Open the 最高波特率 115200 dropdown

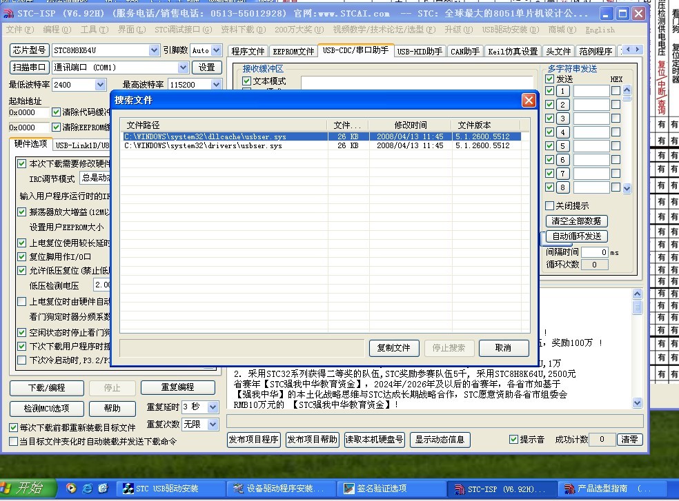pos(217,85)
